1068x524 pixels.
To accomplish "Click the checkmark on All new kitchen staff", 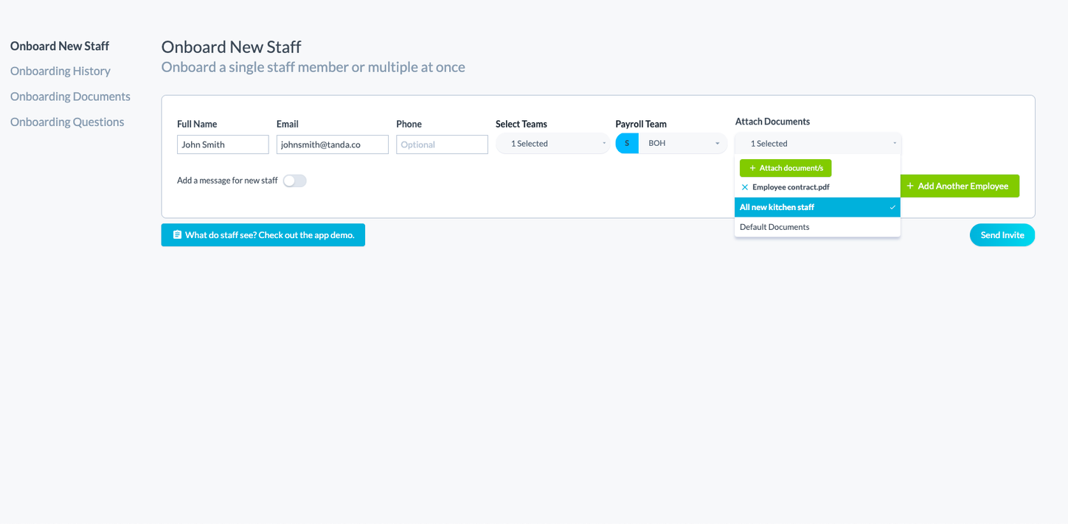I will click(892, 207).
